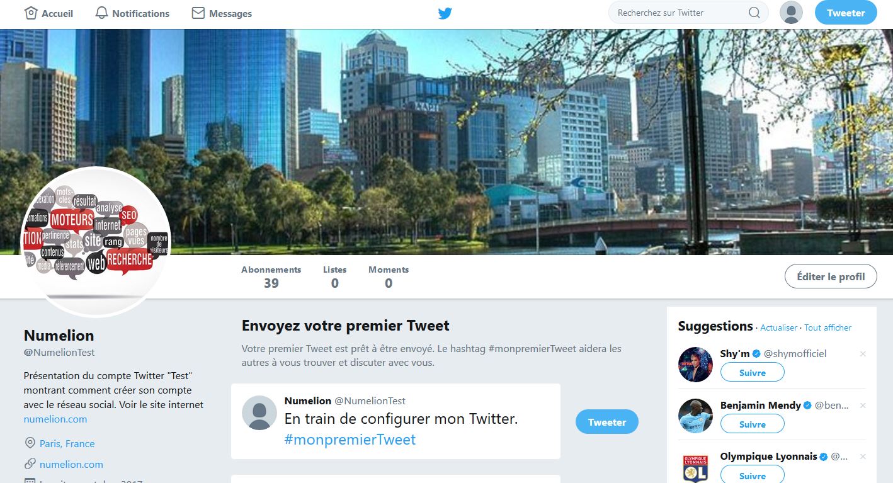This screenshot has height=483, width=893.
Task: Dismiss Benjamin Mendy suggestion
Action: tap(863, 406)
